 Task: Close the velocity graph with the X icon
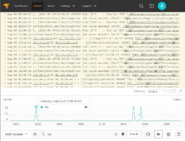click(181, 91)
